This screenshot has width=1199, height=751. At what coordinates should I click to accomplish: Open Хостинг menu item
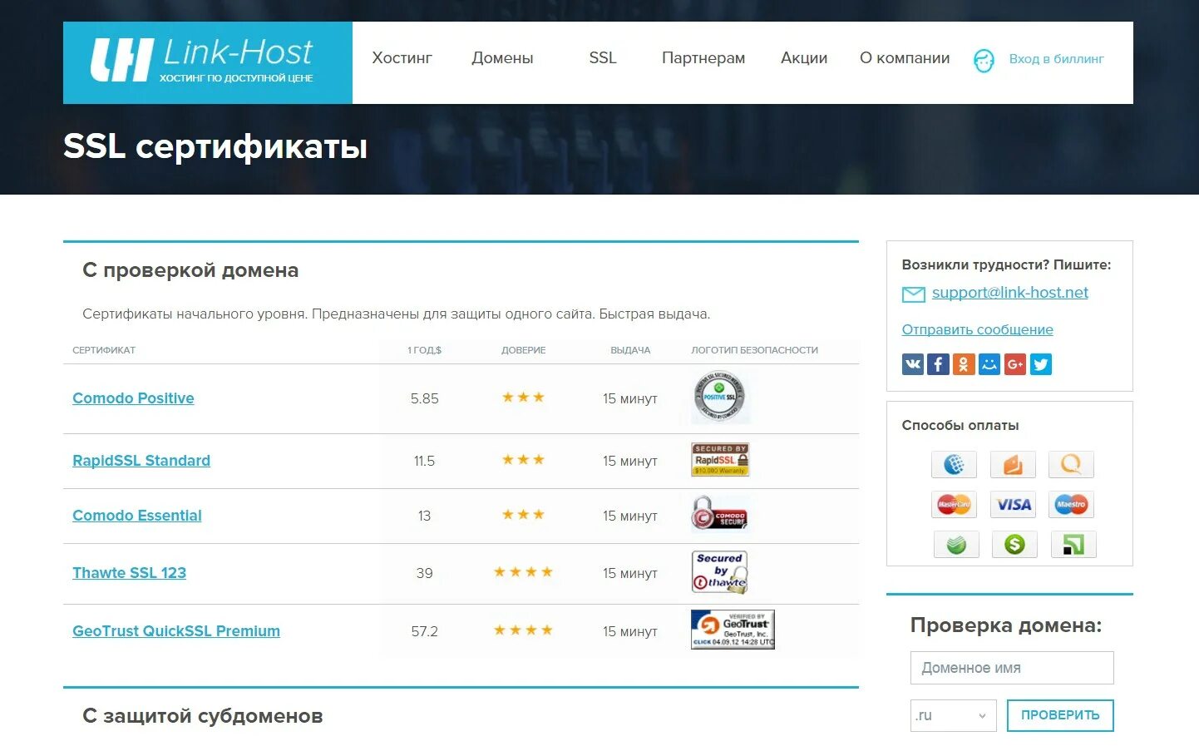pyautogui.click(x=402, y=58)
